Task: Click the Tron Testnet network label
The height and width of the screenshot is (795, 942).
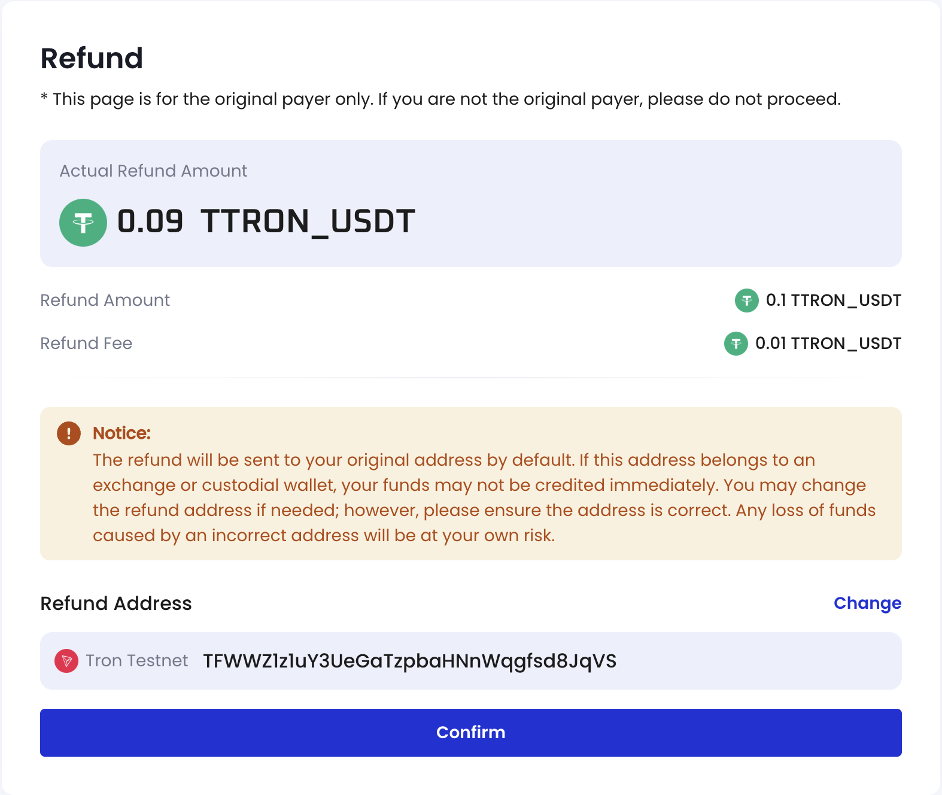Action: click(x=137, y=661)
